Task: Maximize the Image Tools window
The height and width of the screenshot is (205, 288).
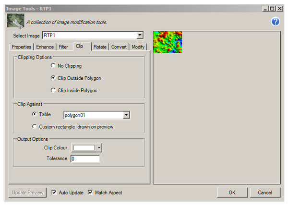Action: click(272, 9)
